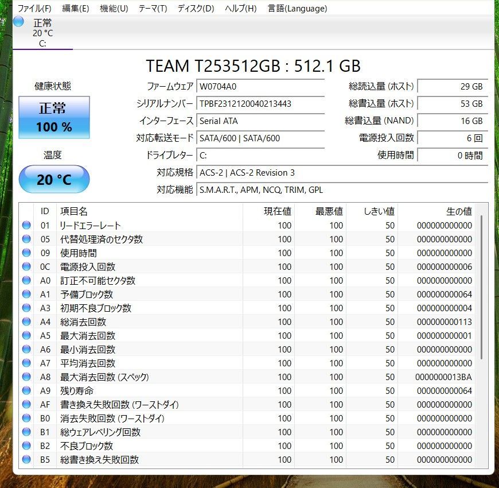Click the status icon for row B2 不良ブロック数
This screenshot has height=488, width=499.
pyautogui.click(x=26, y=446)
